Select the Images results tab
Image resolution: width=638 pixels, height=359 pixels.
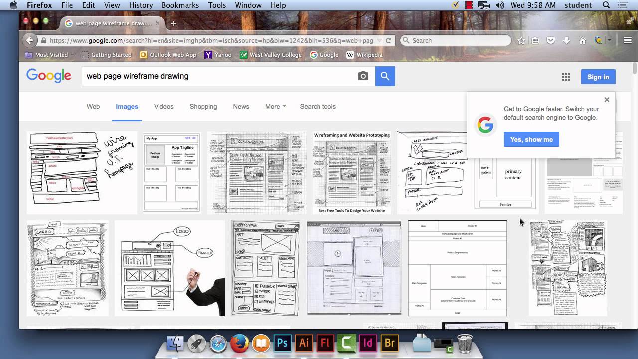(127, 106)
